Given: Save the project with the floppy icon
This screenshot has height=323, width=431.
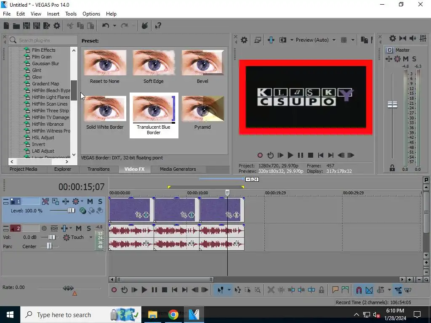Looking at the screenshot, I should (27, 26).
